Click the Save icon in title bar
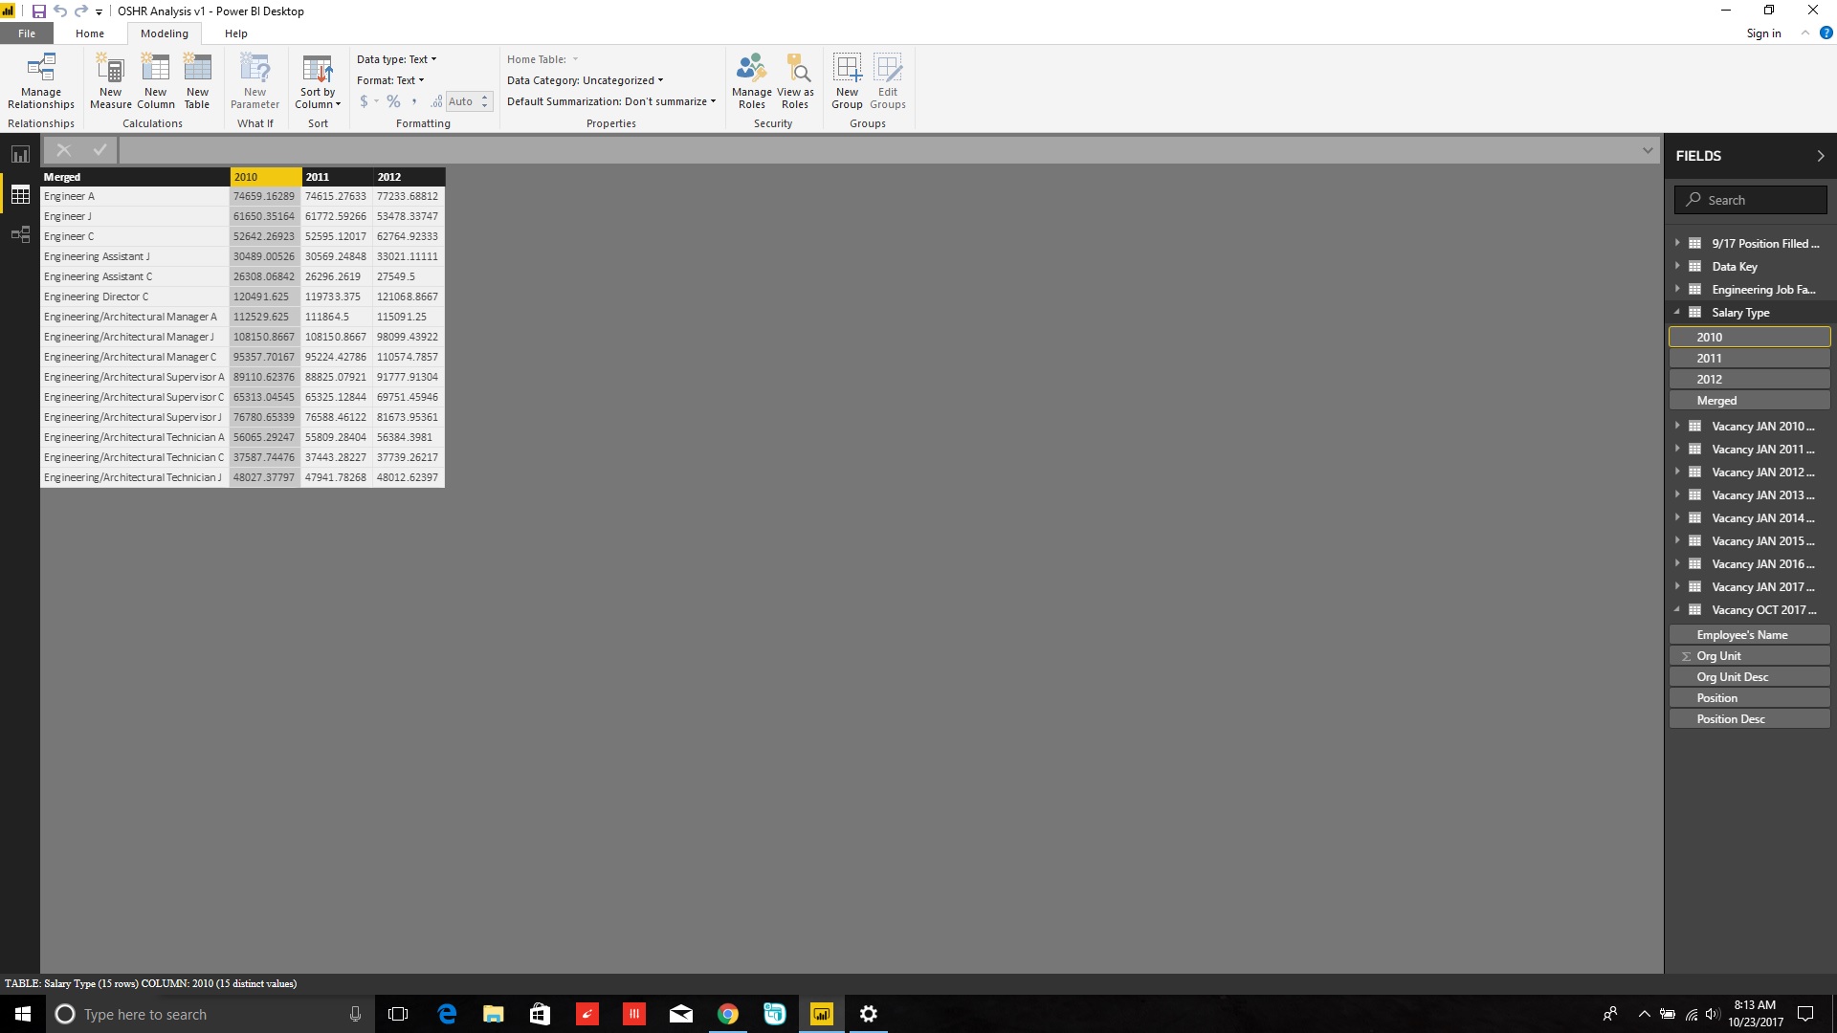Screen dimensions: 1837x1033 tap(39, 11)
